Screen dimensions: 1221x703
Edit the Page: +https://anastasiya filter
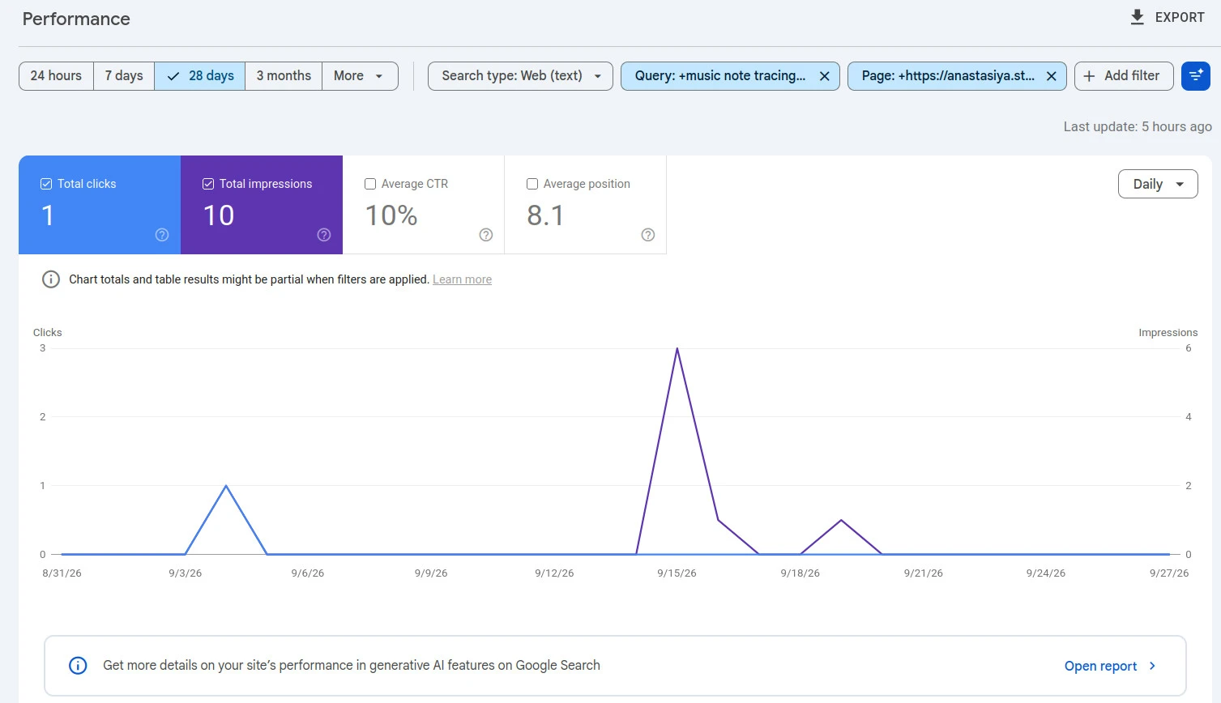click(x=948, y=76)
